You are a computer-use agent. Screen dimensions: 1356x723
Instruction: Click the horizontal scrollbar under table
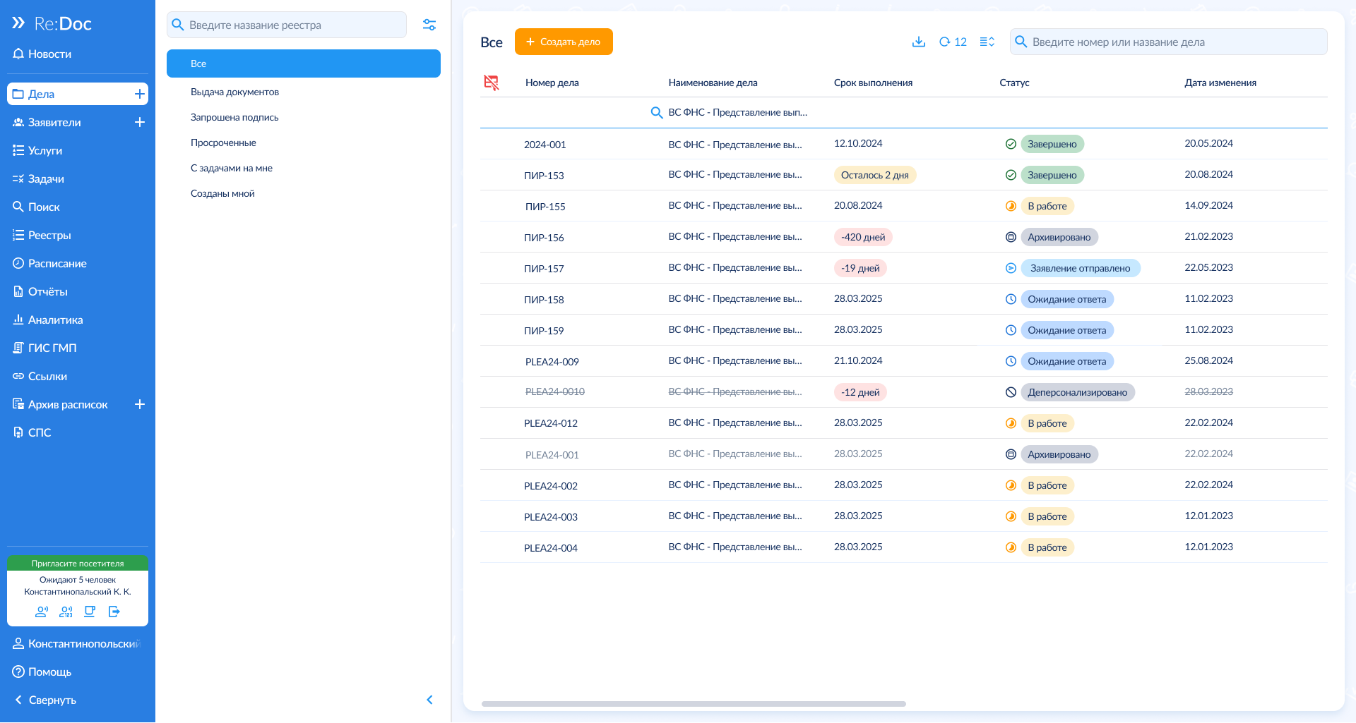pyautogui.click(x=693, y=704)
